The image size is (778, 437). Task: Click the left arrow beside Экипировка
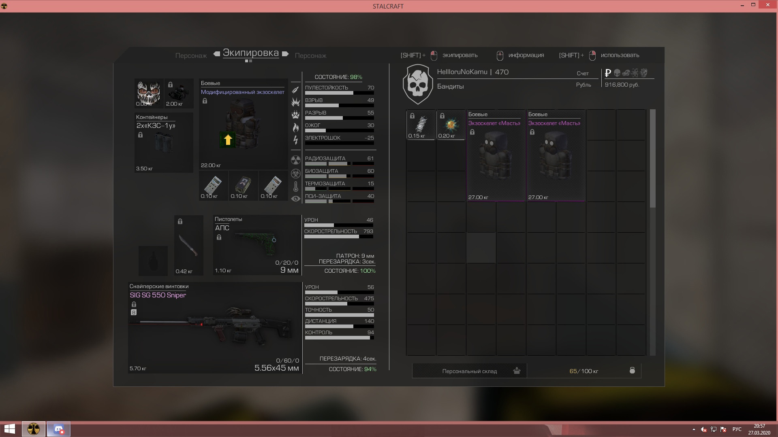point(217,53)
